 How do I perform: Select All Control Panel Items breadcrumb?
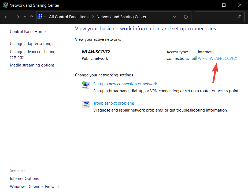[x=69, y=17]
